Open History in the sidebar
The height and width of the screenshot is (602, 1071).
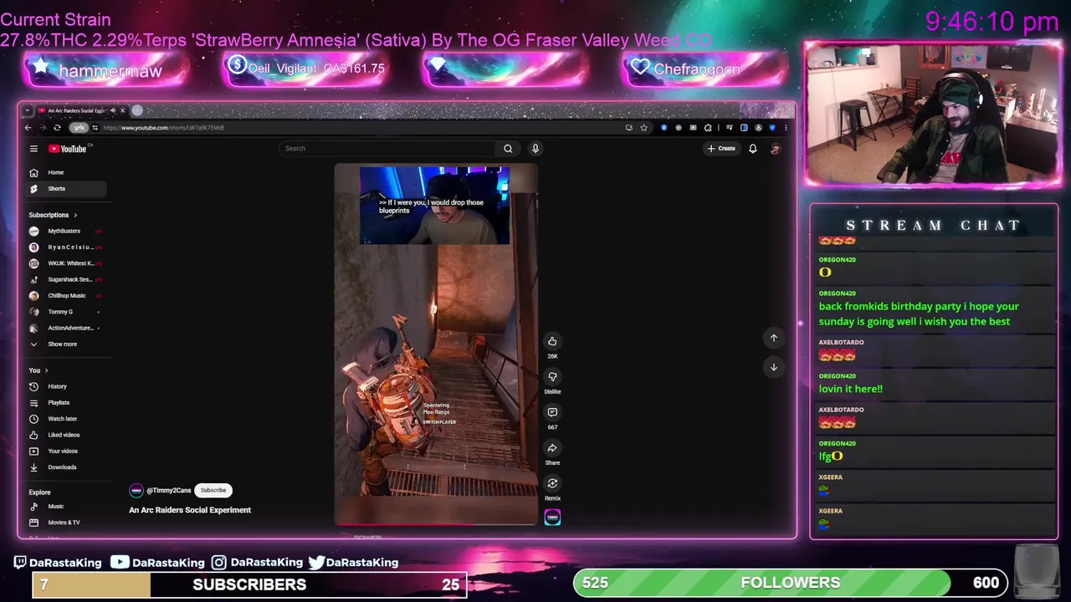tap(65, 386)
